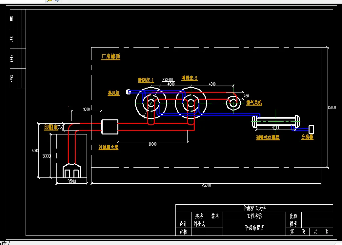Image resolution: width=342 pixels, height=245 pixels.
Task: Select the 排气风机 label
Action: coord(254,103)
